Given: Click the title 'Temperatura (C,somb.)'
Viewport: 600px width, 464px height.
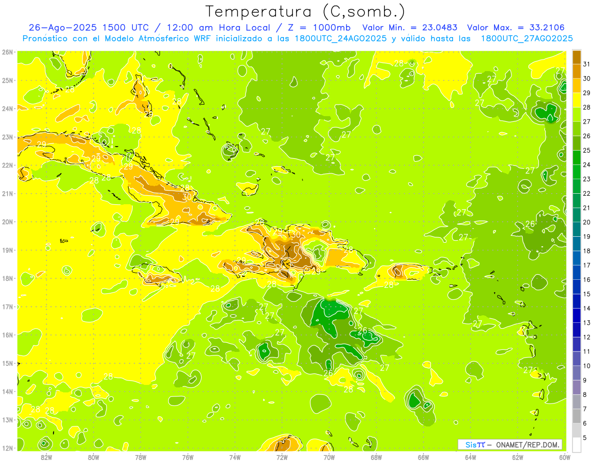Looking at the screenshot, I should (305, 12).
